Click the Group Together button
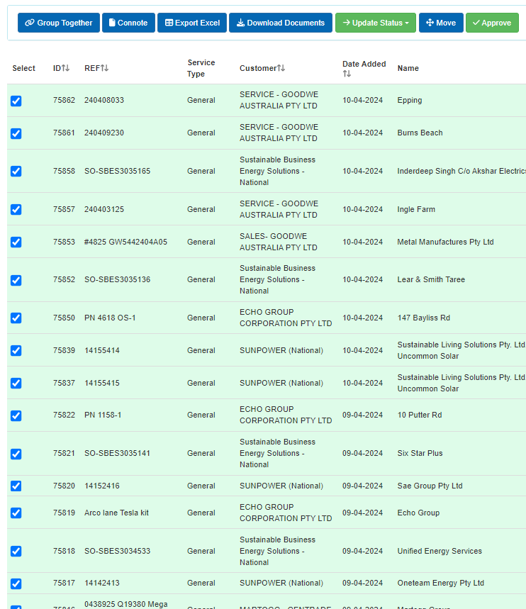Image resolution: width=526 pixels, height=609 pixels. pyautogui.click(x=58, y=23)
